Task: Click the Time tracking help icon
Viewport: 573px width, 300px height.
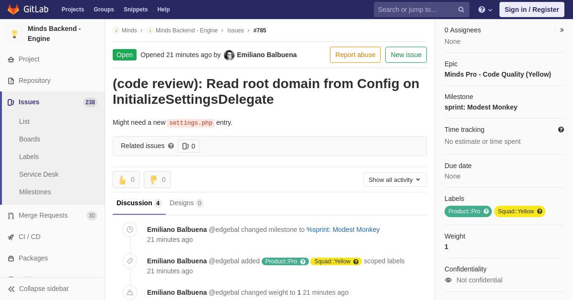Action: pos(561,130)
